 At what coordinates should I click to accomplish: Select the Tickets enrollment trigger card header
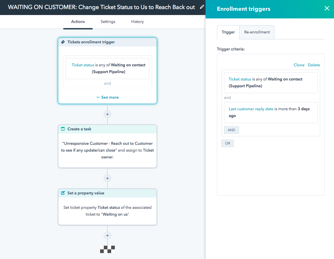click(x=107, y=42)
